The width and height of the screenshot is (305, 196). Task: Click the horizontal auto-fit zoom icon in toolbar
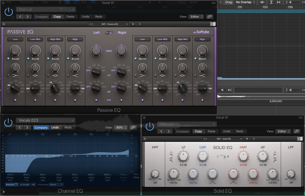coord(278,2)
